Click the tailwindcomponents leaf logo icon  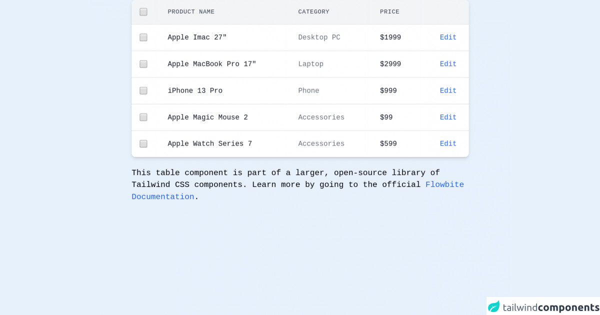tap(494, 306)
